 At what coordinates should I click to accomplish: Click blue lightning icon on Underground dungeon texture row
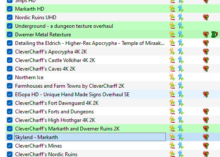coord(180,26)
